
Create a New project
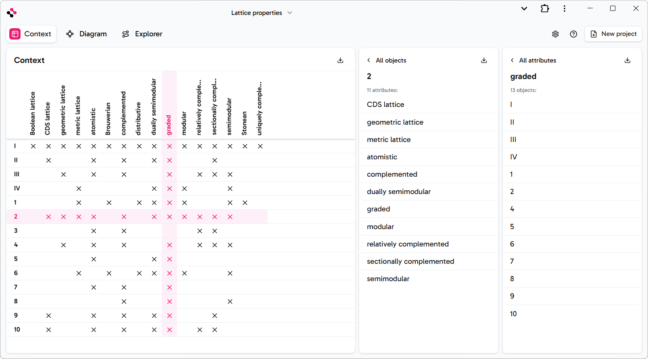click(x=613, y=34)
